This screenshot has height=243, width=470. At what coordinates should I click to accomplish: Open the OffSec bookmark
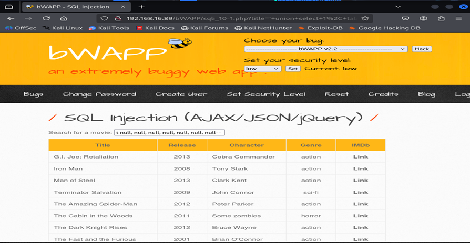coord(21,28)
